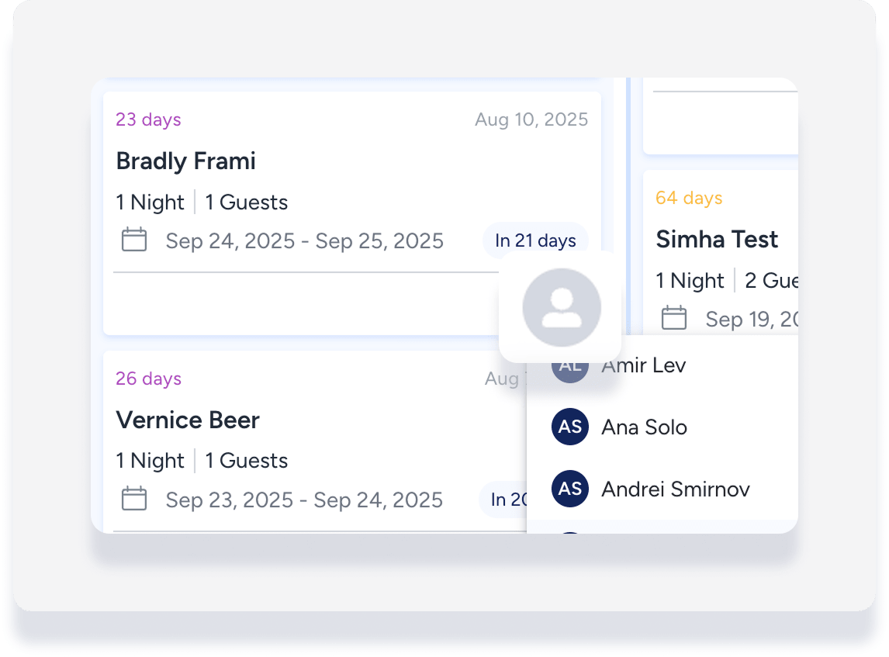Click the user avatar placeholder icon
This screenshot has height=657, width=889.
click(562, 307)
